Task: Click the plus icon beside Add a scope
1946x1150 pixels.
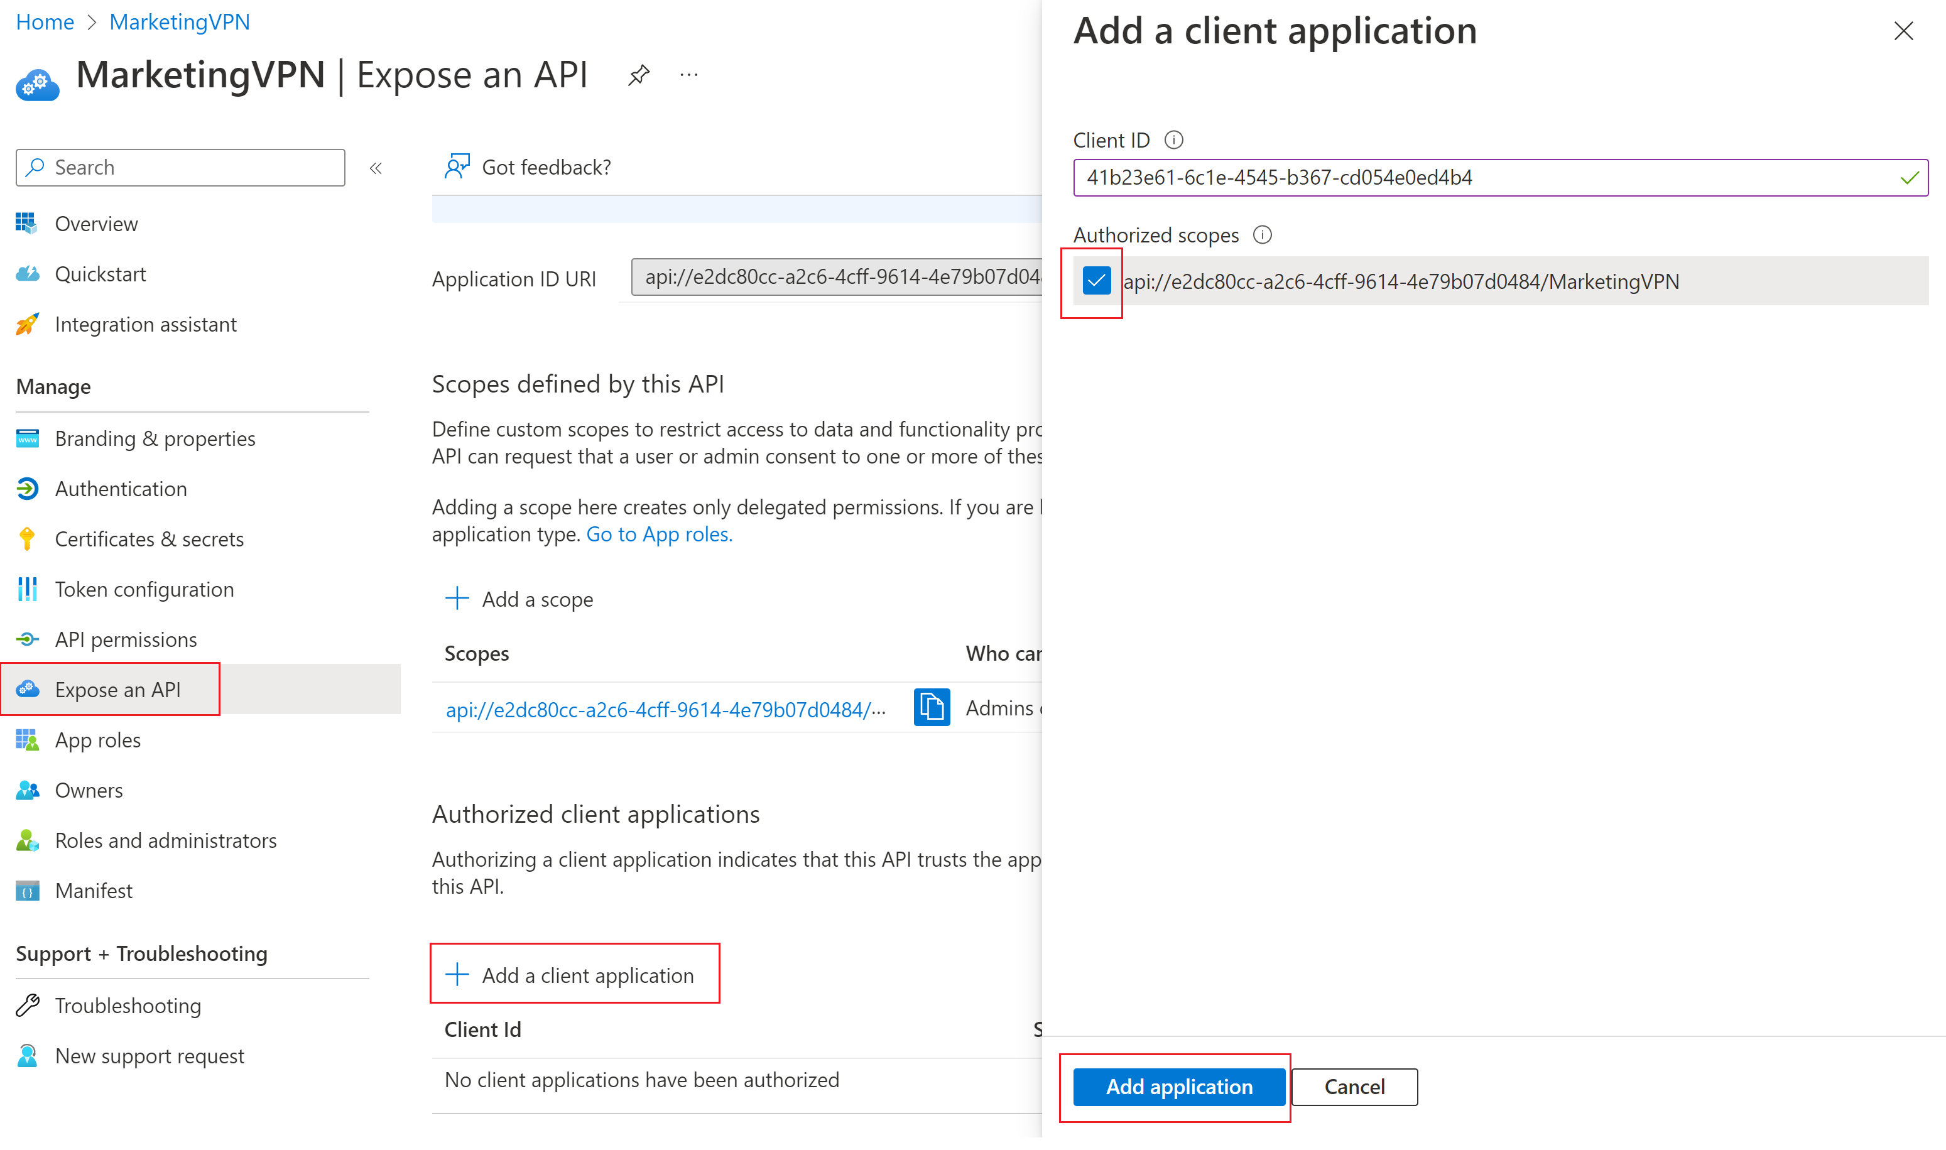Action: point(457,599)
